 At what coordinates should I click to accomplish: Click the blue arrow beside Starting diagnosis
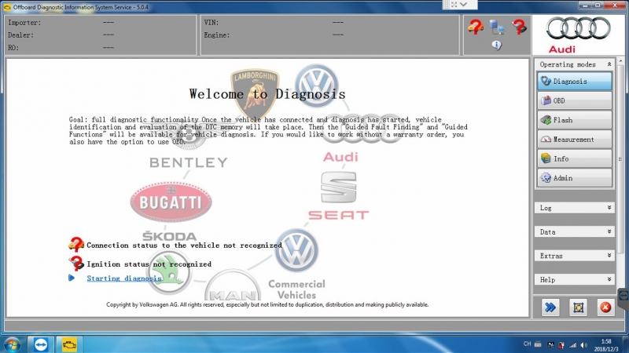click(72, 278)
